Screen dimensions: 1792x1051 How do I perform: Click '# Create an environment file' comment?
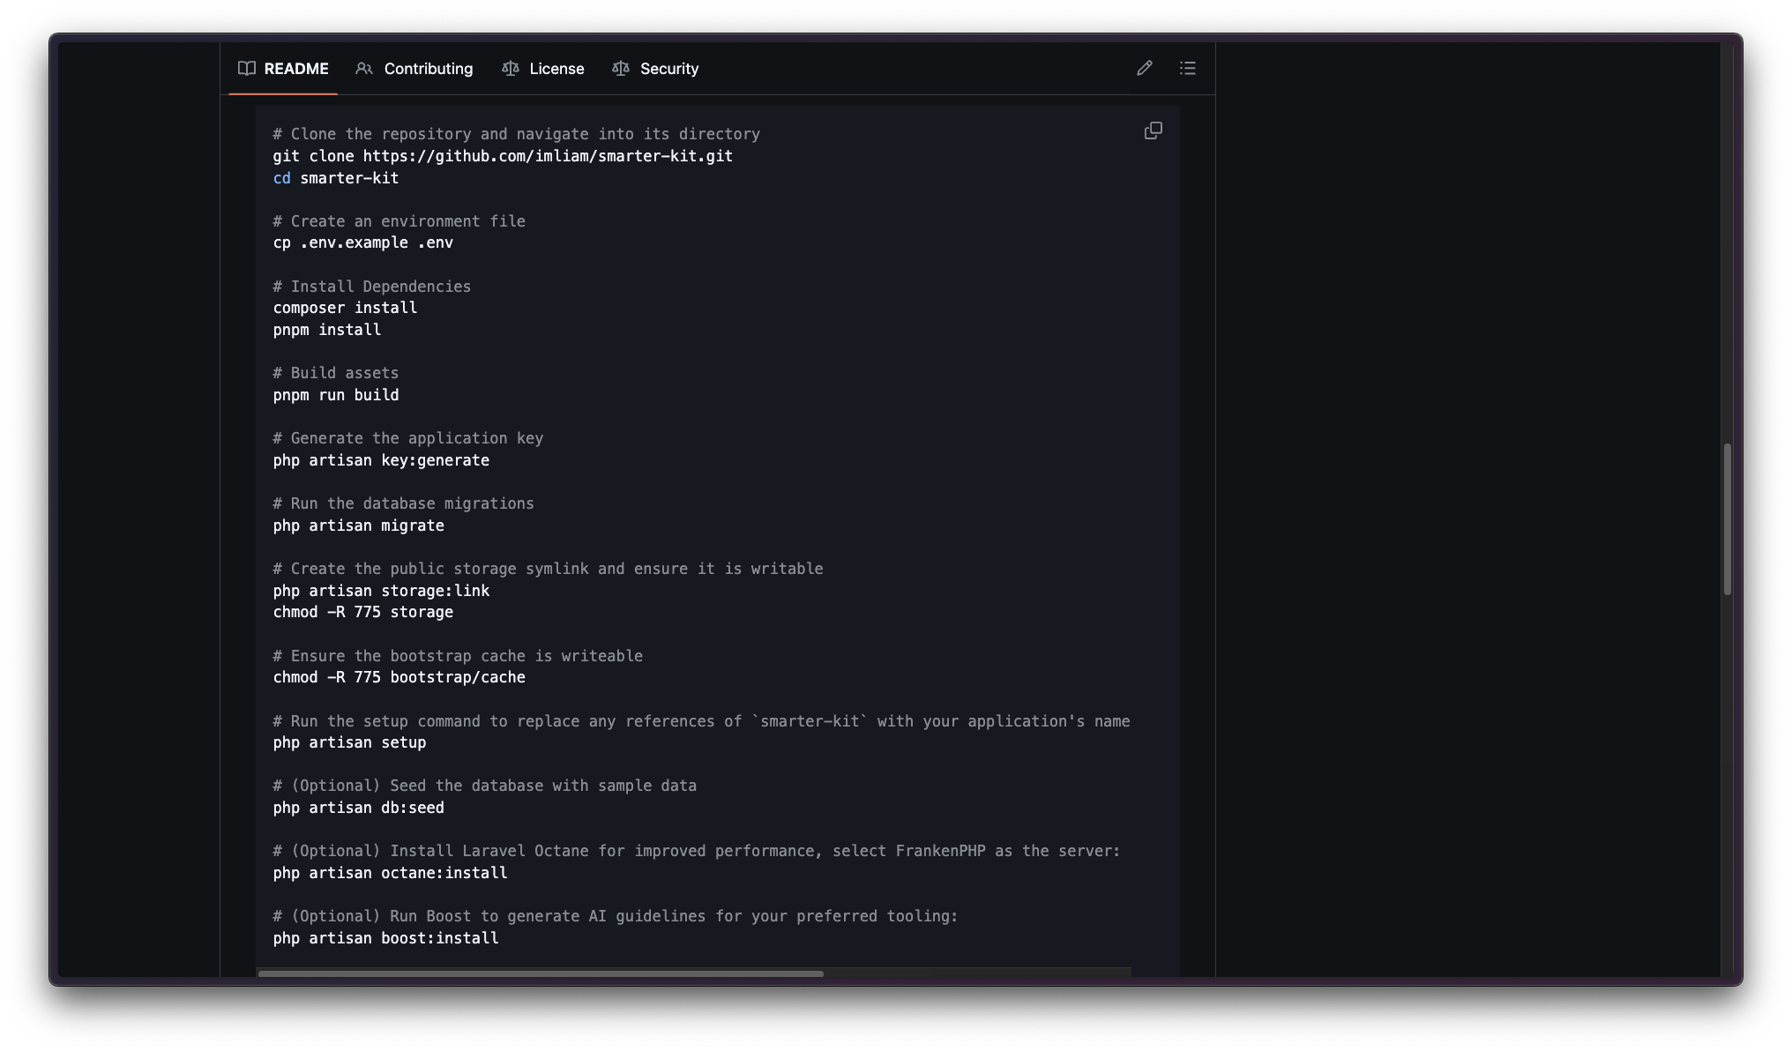pyautogui.click(x=399, y=221)
